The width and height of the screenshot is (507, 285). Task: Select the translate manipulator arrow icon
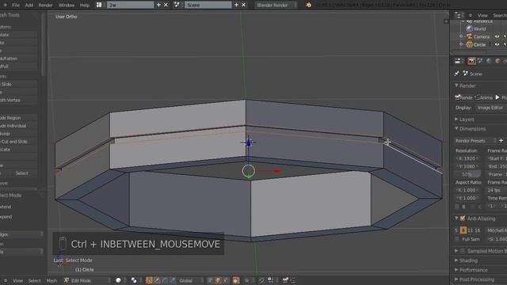157,280
